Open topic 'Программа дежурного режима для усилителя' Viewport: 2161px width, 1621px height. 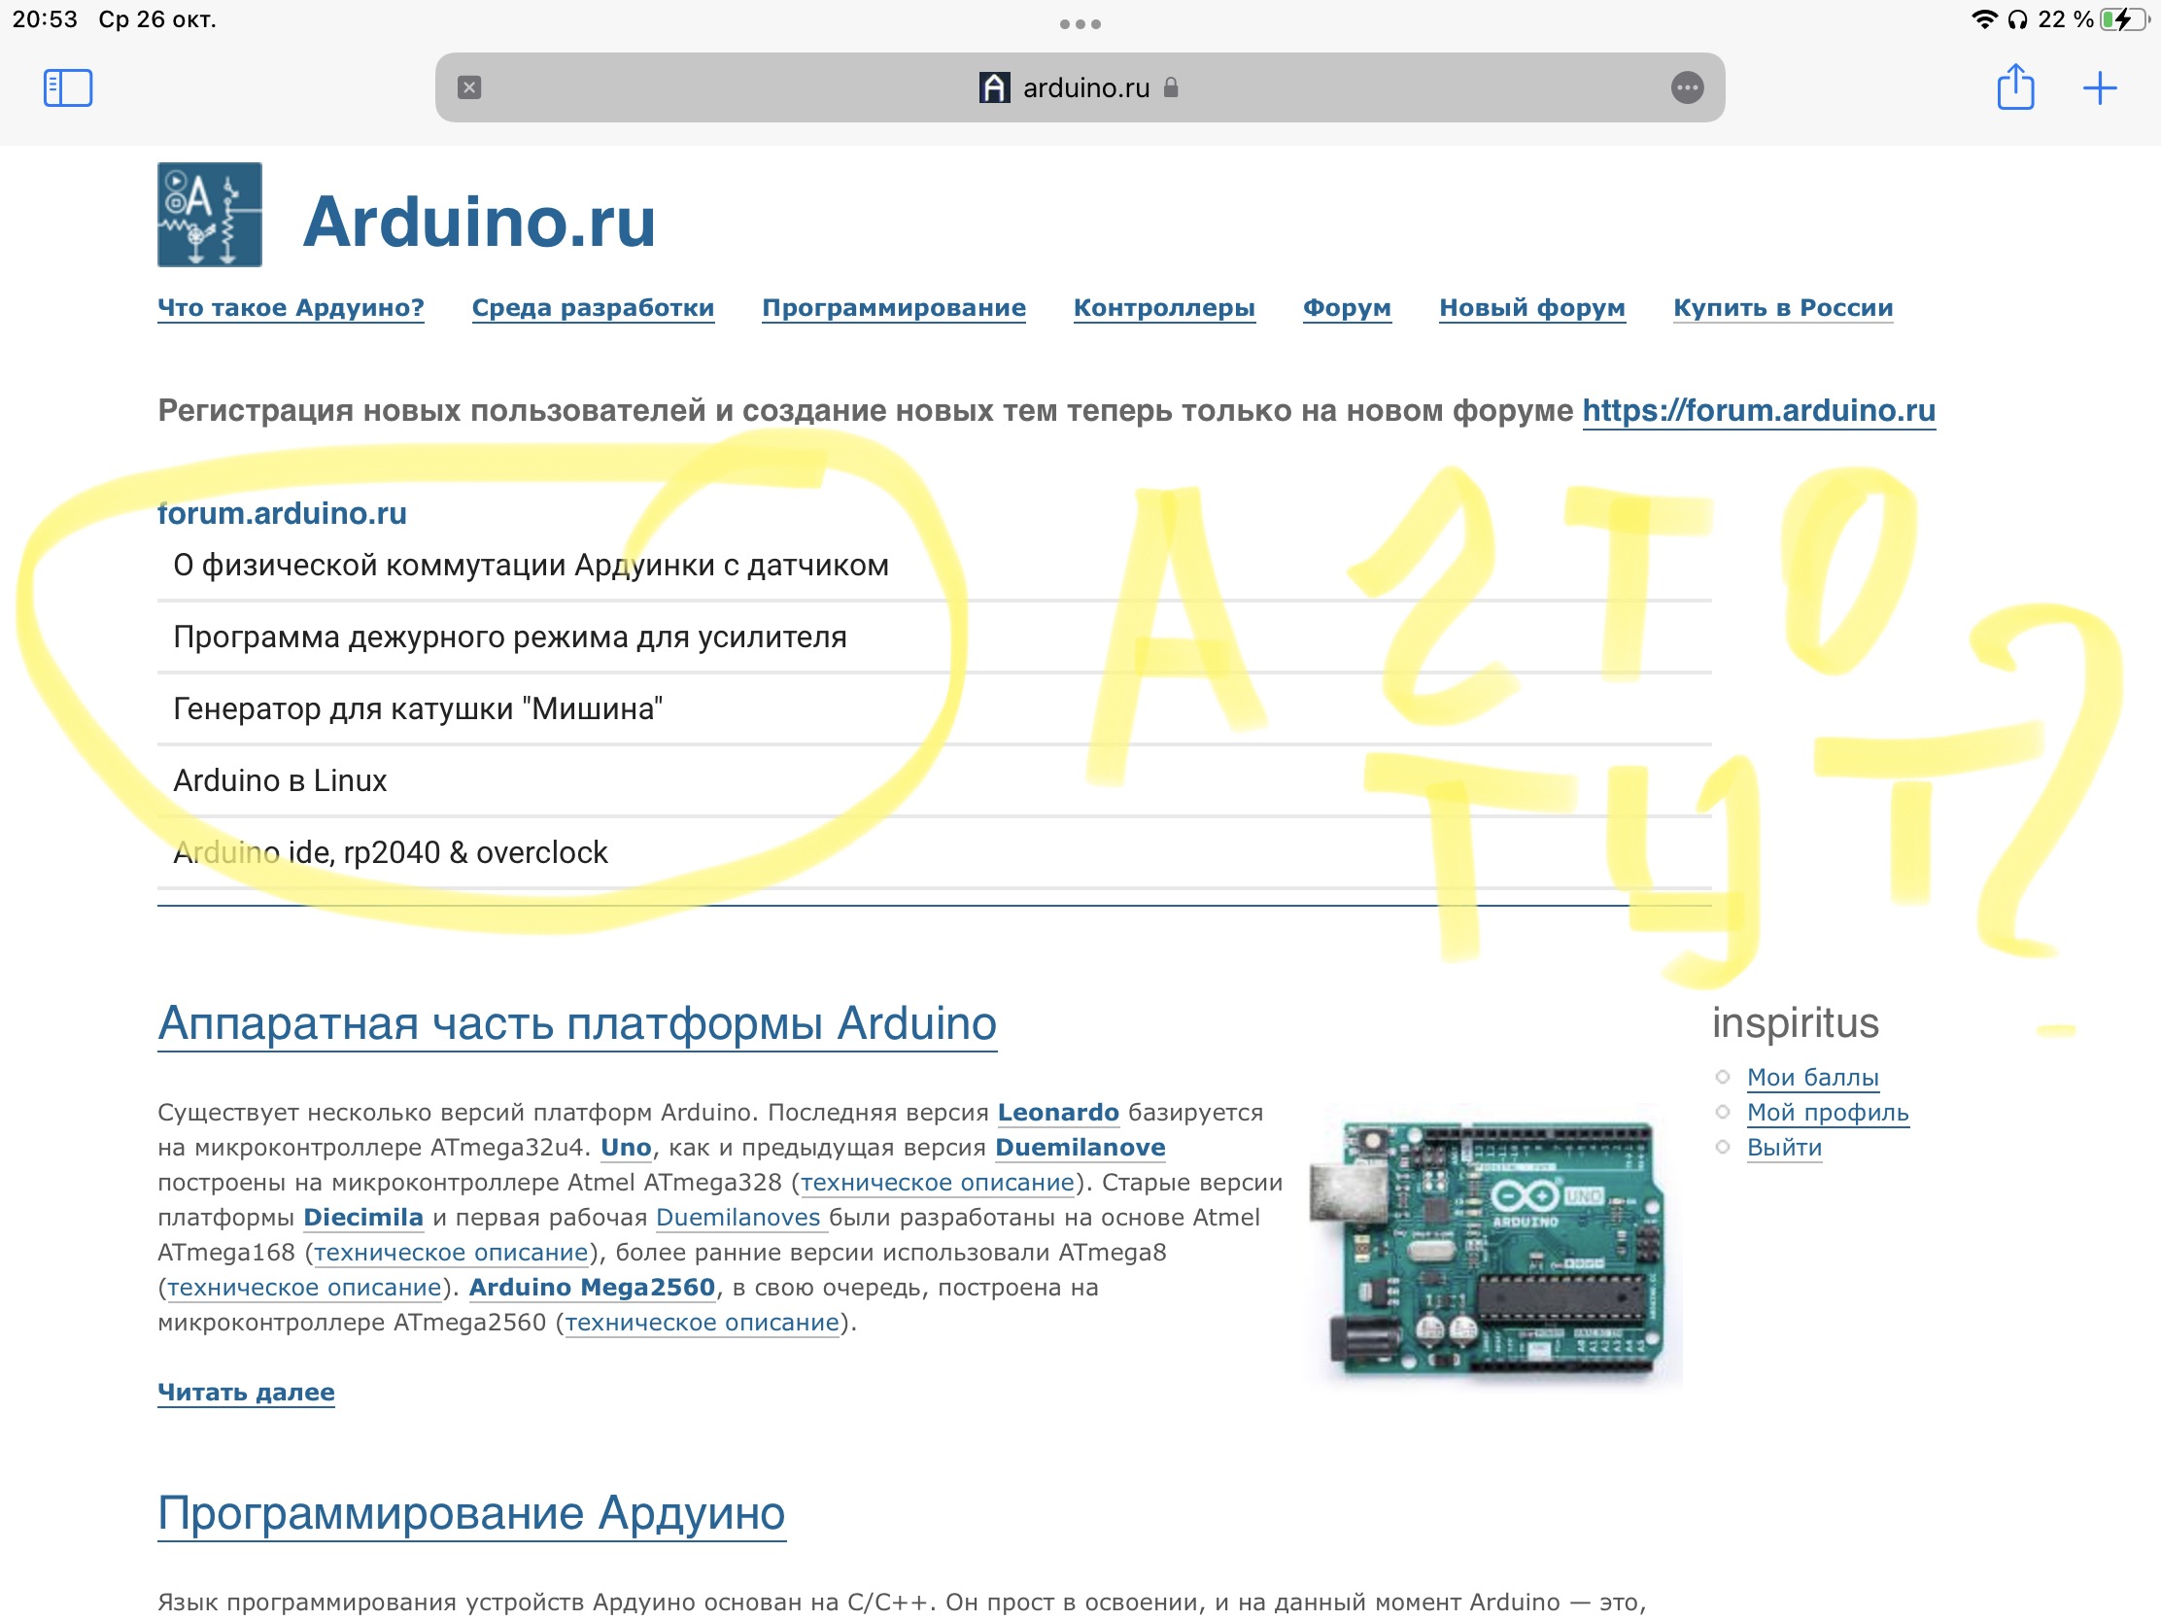(x=510, y=638)
